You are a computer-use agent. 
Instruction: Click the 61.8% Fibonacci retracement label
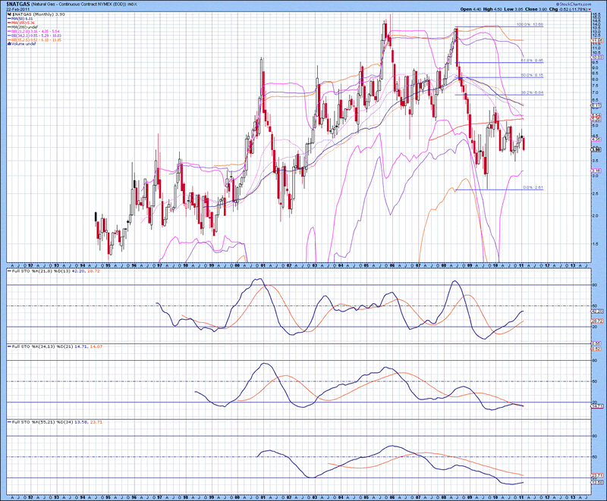[x=532, y=61]
